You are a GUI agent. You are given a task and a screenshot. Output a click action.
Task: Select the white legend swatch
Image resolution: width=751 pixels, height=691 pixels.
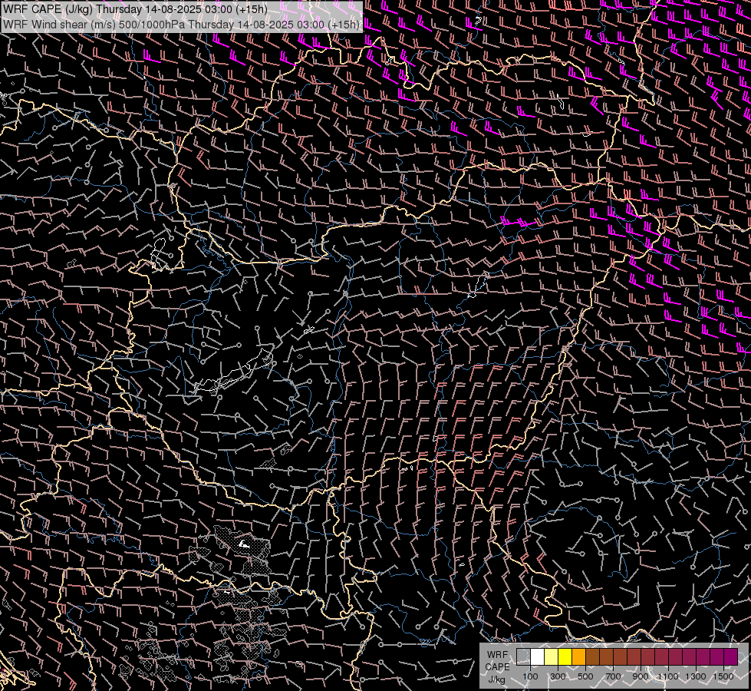(538, 657)
